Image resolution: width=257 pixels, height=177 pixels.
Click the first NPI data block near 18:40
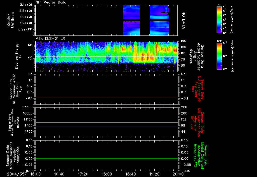pos(132,20)
